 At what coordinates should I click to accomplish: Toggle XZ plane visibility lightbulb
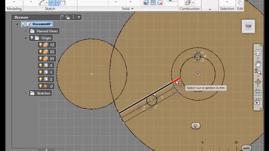[x=40, y=52]
